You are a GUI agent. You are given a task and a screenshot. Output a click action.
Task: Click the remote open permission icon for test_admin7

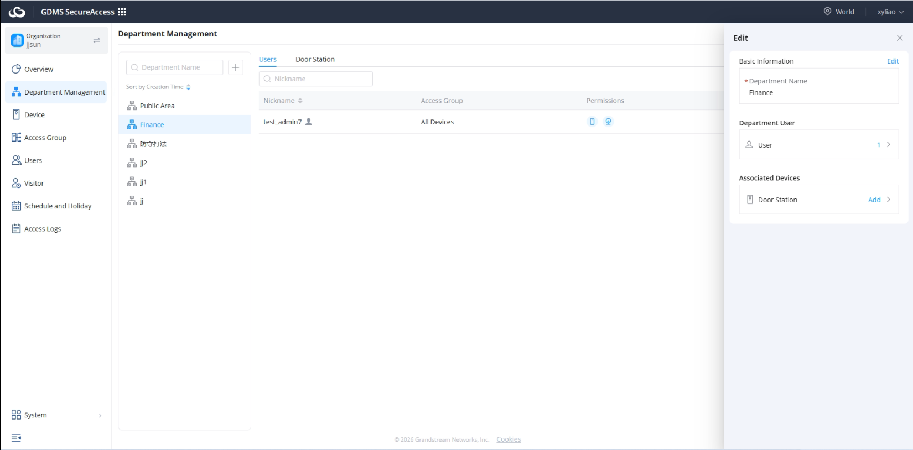pyautogui.click(x=608, y=122)
